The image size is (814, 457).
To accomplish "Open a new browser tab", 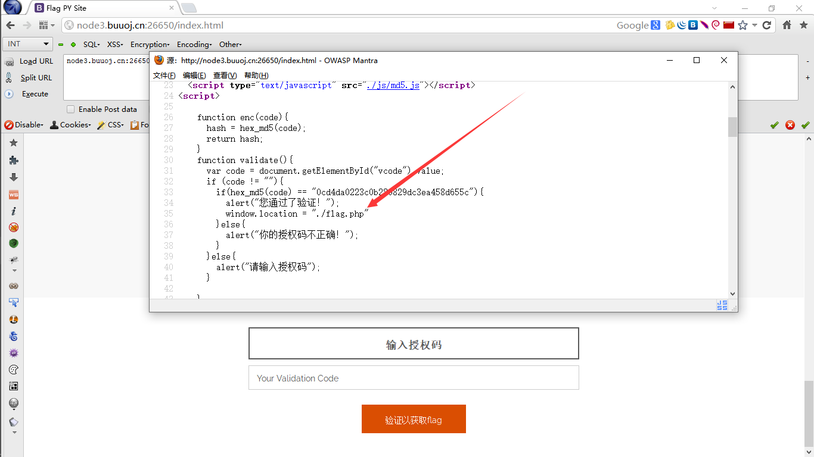I will [189, 8].
